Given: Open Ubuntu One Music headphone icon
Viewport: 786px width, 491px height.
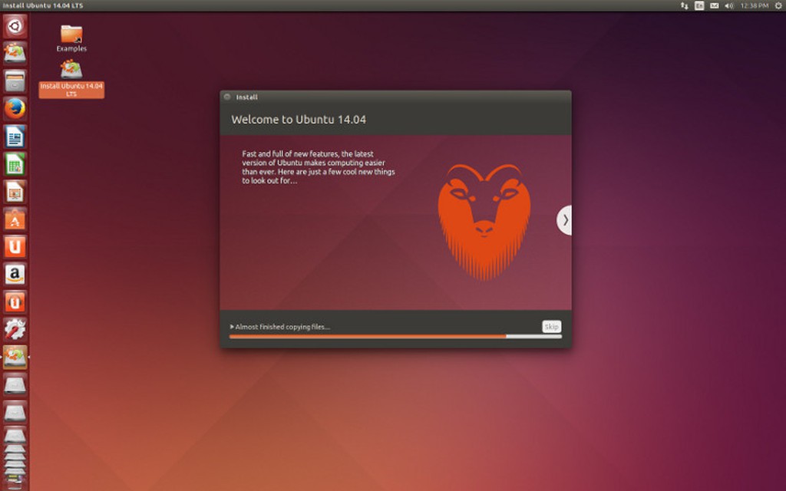Looking at the screenshot, I should tap(15, 302).
